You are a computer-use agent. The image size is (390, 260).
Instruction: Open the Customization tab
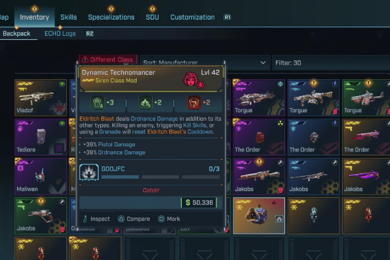(x=192, y=17)
